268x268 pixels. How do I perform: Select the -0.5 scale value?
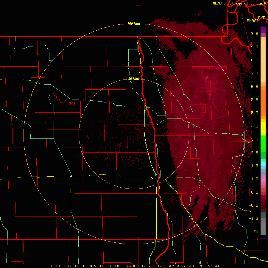pyautogui.click(x=253, y=205)
